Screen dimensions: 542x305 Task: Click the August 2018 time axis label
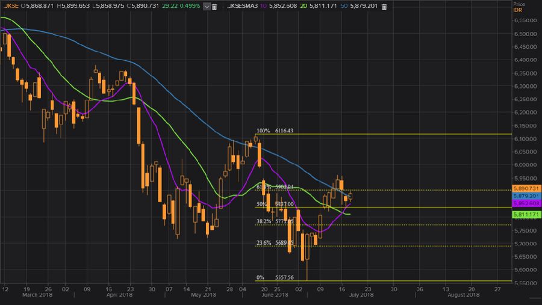tap(464, 295)
